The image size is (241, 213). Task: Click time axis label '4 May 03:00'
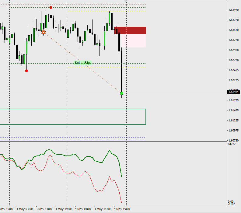pos(83,209)
